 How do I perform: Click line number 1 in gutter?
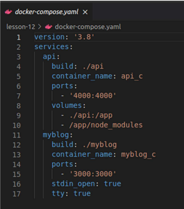pos(19,37)
